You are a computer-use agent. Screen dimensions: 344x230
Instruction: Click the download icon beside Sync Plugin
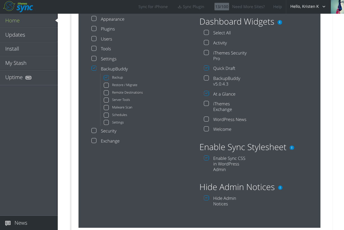click(180, 7)
